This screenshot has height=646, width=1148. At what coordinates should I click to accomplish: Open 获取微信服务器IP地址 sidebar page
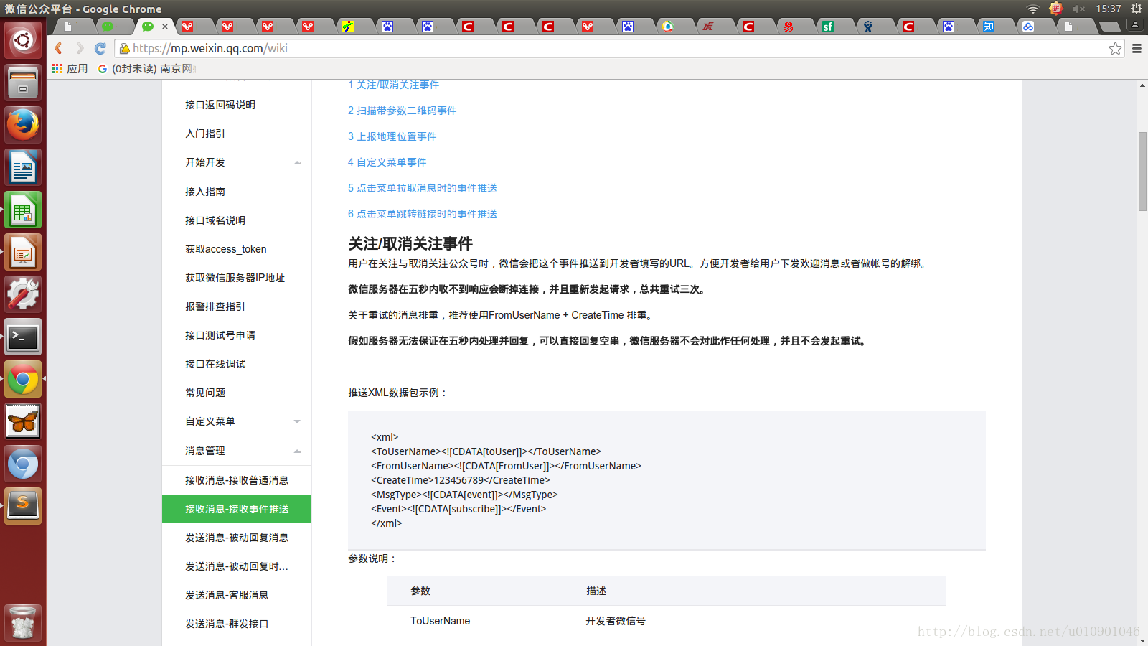click(x=235, y=278)
